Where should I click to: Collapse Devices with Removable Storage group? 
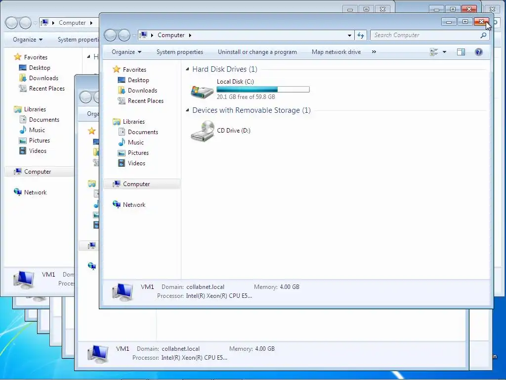(187, 110)
